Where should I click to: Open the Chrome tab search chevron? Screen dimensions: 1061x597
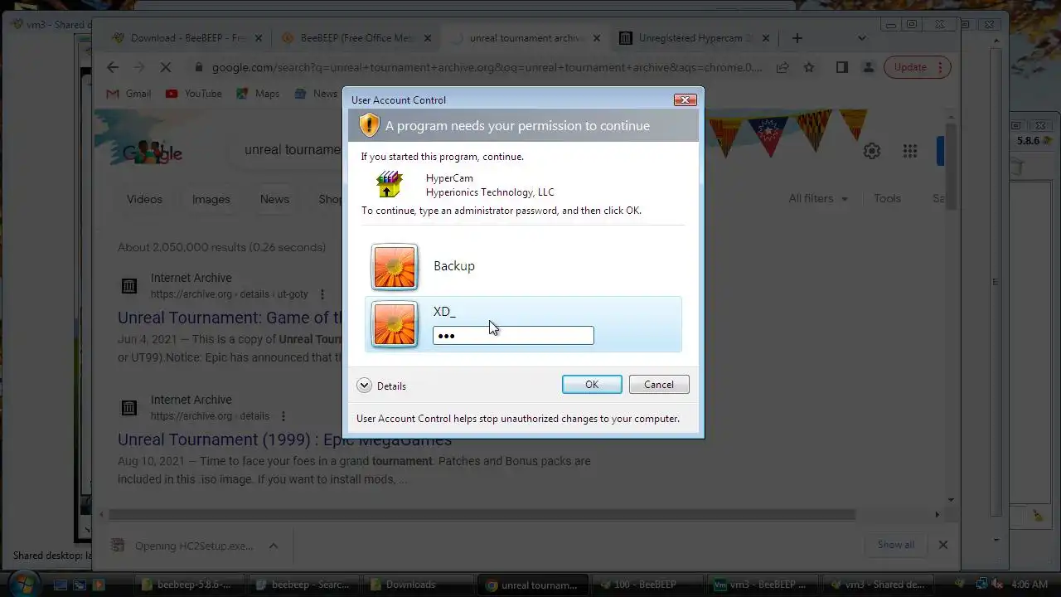861,38
